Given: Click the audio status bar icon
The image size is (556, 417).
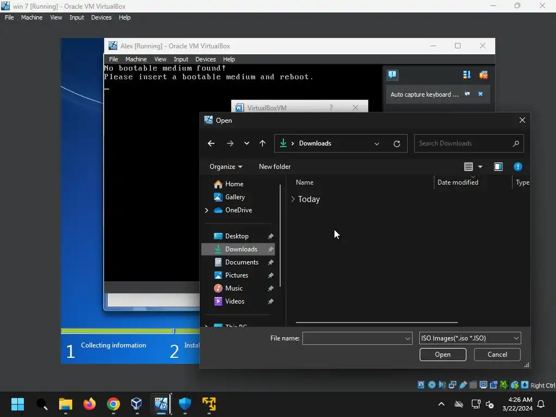Looking at the screenshot, I should tap(442, 385).
